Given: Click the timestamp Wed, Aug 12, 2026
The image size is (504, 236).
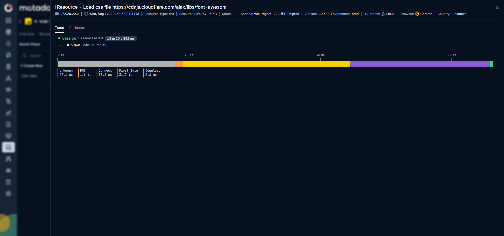Looking at the screenshot, I should point(114,14).
